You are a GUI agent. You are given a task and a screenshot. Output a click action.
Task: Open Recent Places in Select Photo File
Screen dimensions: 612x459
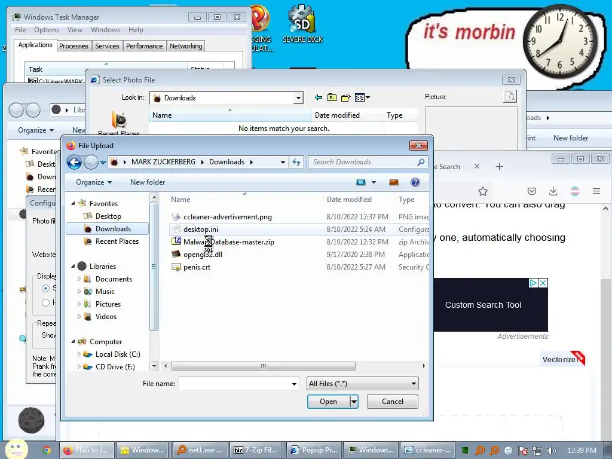[x=119, y=124]
